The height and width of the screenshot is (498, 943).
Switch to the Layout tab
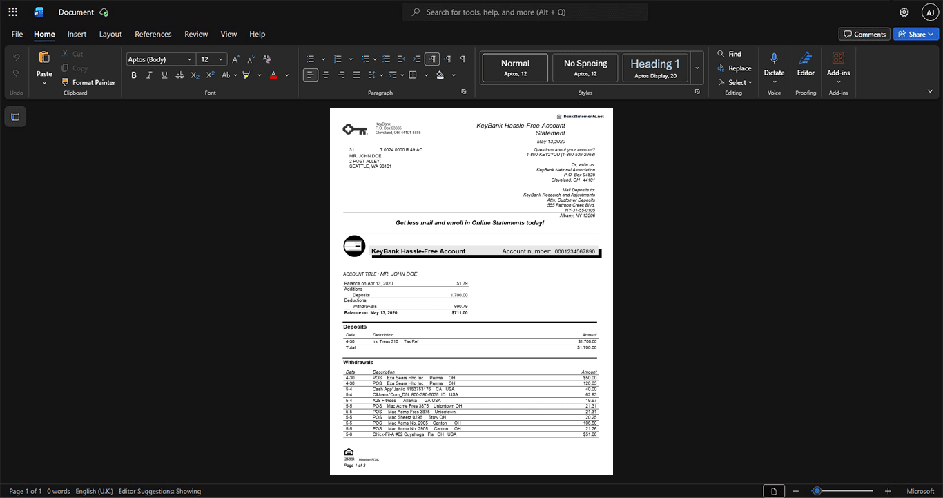110,34
